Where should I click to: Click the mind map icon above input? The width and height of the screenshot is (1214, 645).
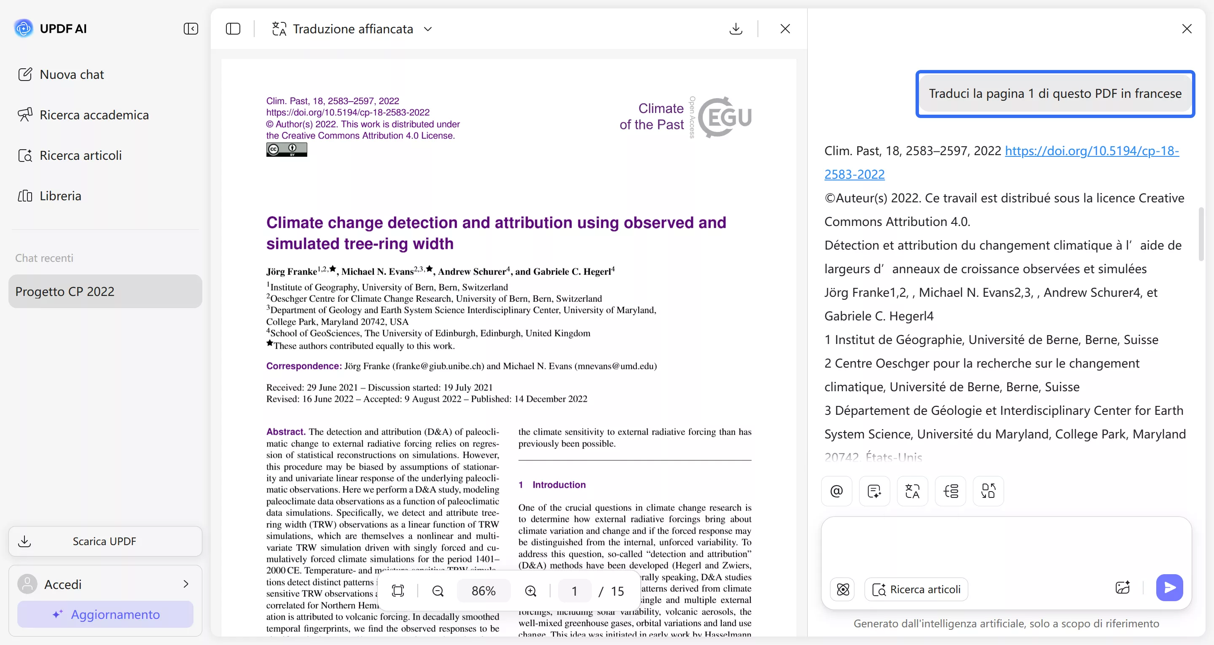pyautogui.click(x=951, y=491)
